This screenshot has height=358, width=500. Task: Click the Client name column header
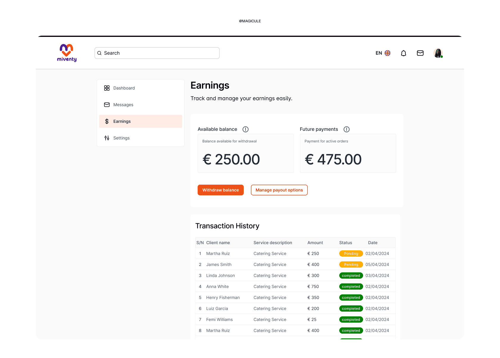coord(218,243)
